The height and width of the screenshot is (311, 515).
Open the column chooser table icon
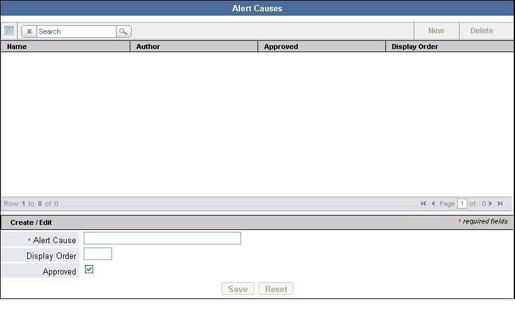click(9, 31)
